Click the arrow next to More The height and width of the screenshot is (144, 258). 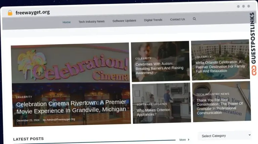[188, 140]
